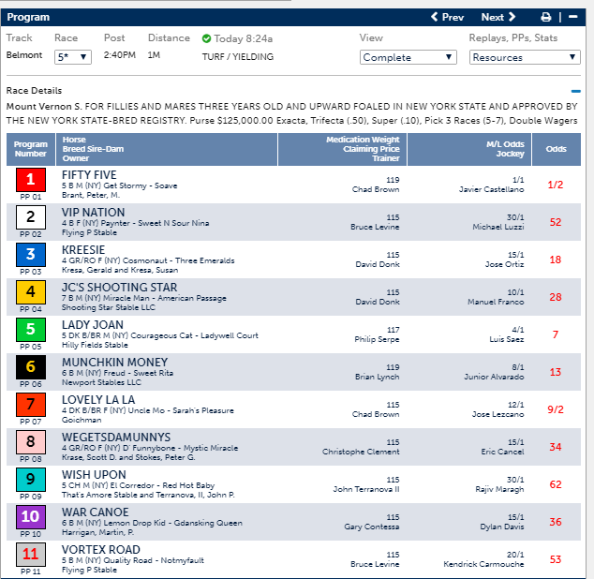The height and width of the screenshot is (579, 594).
Task: Advance to the next race with Next
Action: click(x=498, y=17)
